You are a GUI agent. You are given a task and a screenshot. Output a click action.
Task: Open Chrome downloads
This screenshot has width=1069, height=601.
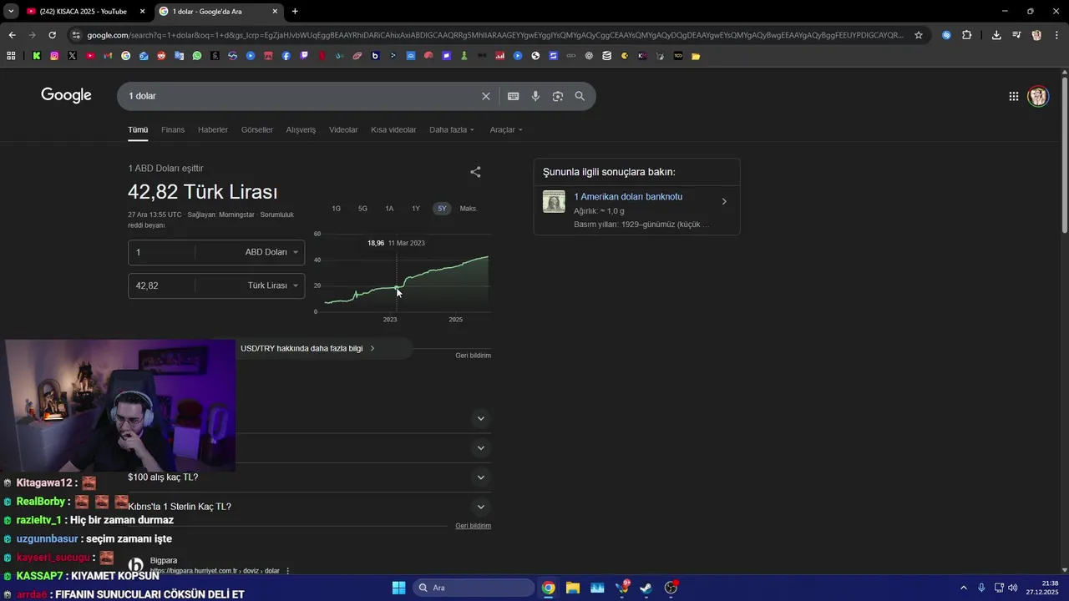coord(996,35)
